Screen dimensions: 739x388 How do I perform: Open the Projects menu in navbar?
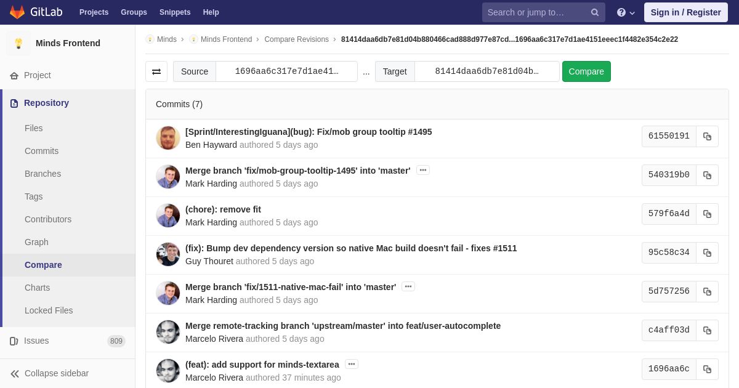coord(94,12)
